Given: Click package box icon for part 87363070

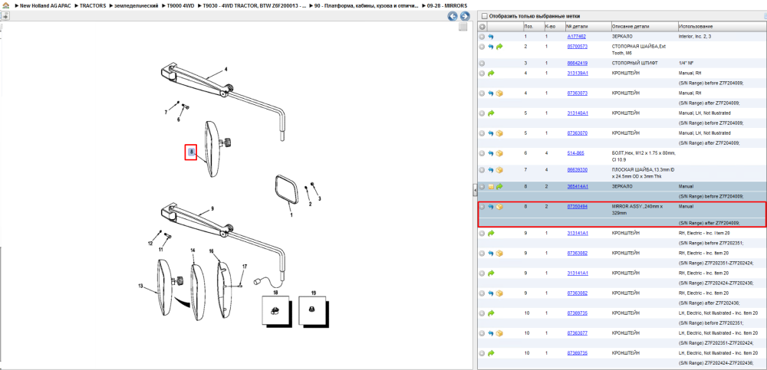Looking at the screenshot, I should tap(499, 133).
